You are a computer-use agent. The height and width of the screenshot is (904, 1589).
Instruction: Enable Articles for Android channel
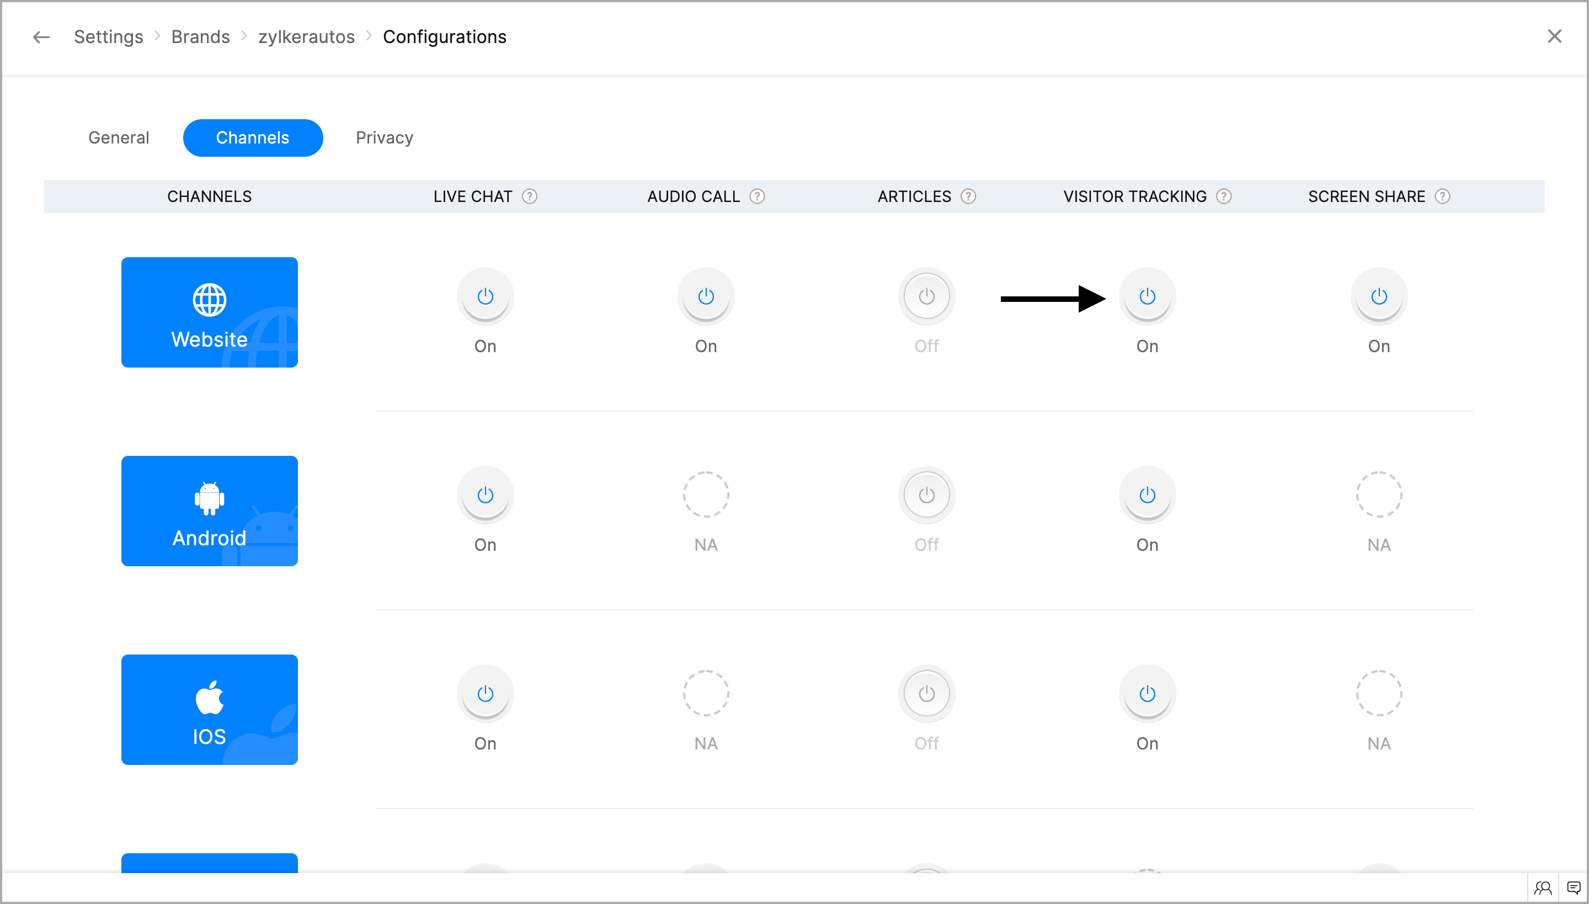(x=927, y=495)
